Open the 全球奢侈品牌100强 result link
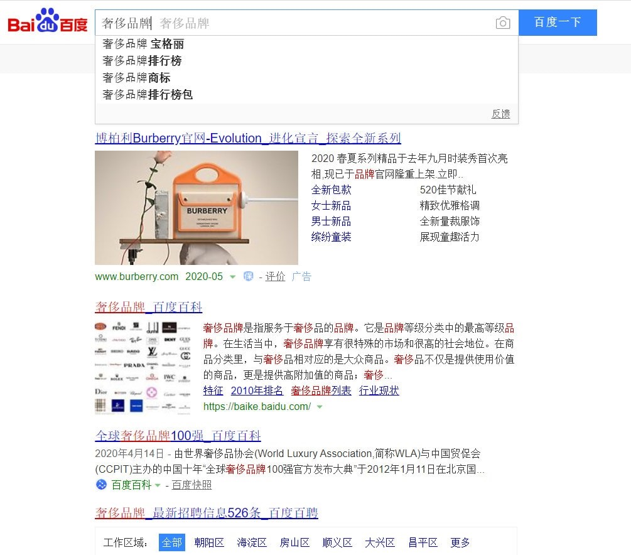 178,436
